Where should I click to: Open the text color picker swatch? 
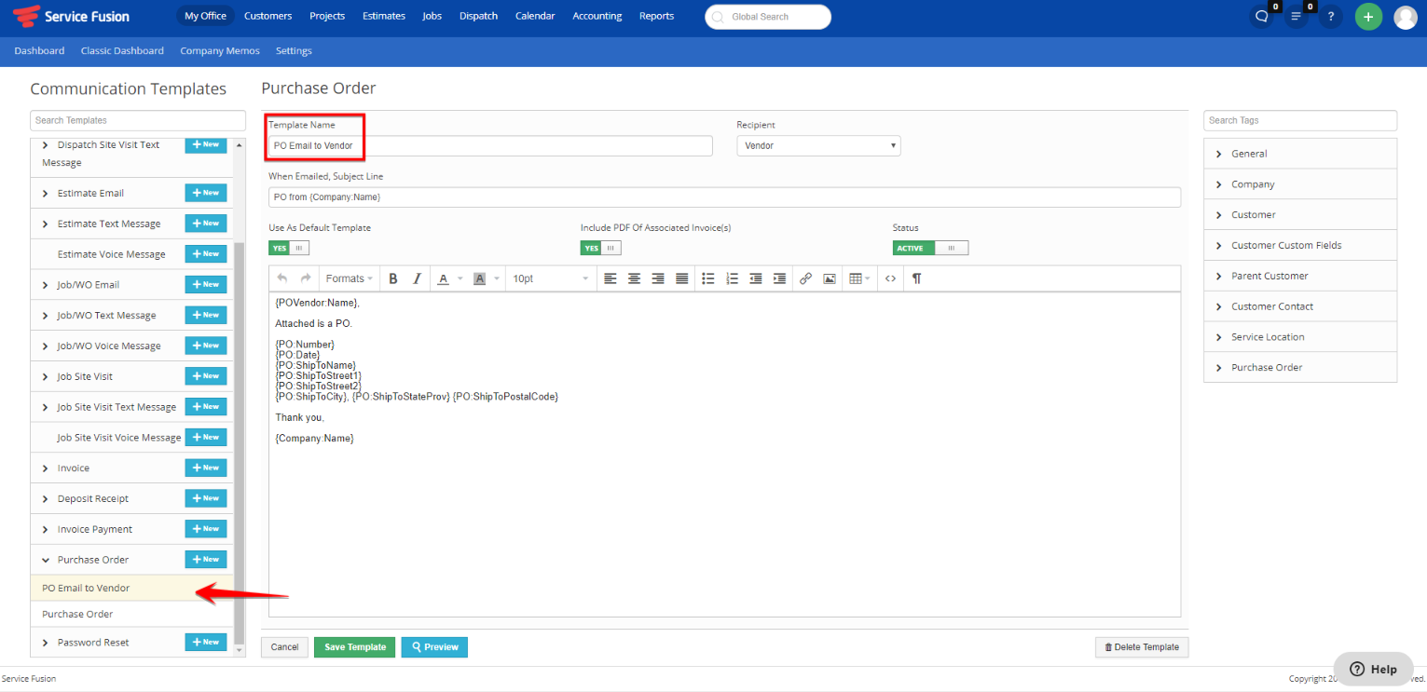point(444,278)
